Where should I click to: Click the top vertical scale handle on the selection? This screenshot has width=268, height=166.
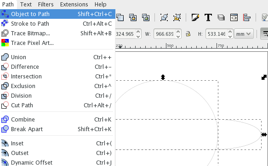pos(163,77)
